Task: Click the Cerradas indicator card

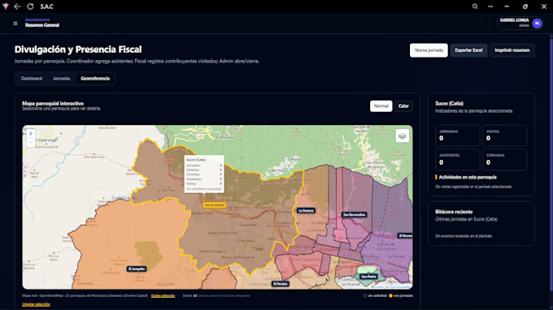Action: tap(504, 159)
